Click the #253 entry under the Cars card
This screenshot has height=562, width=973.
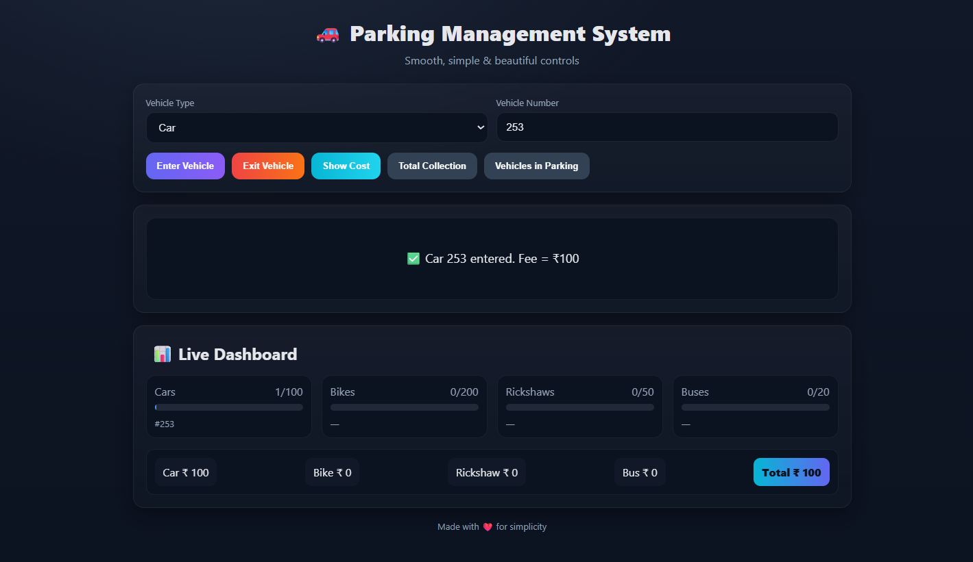[x=165, y=424]
